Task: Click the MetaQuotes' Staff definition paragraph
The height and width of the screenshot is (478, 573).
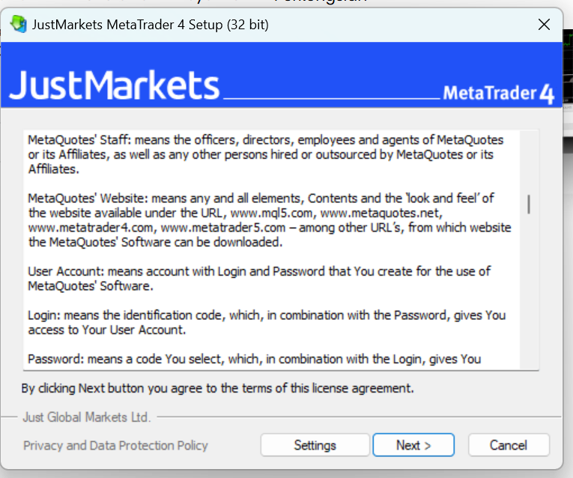Action: 266,154
